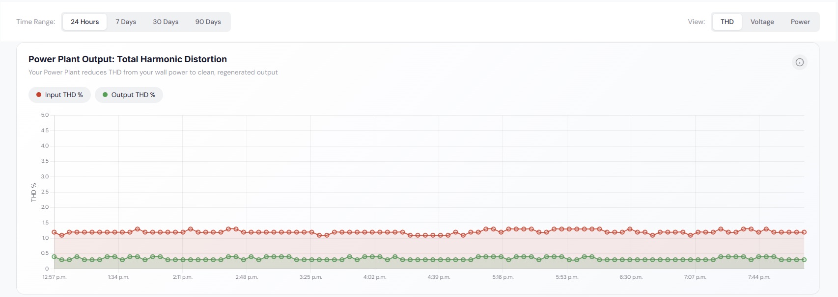Switch time range to 7 Days

pos(126,22)
